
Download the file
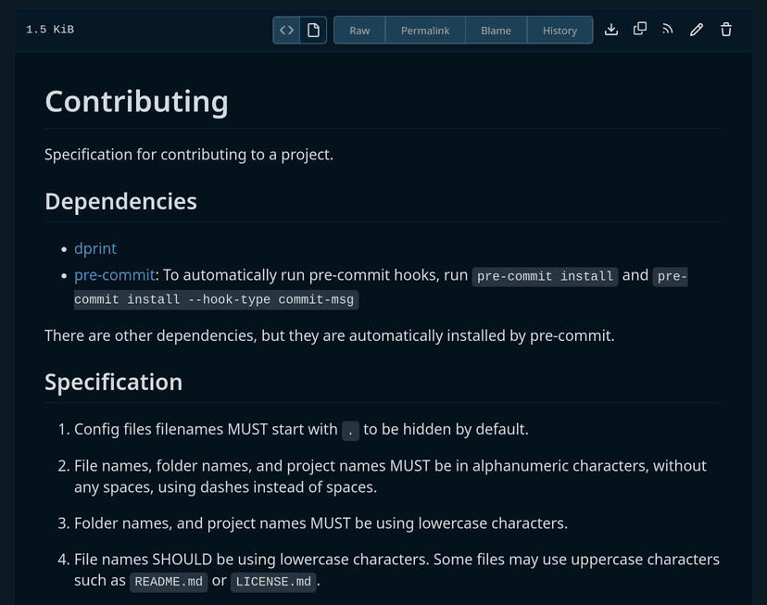click(x=611, y=30)
